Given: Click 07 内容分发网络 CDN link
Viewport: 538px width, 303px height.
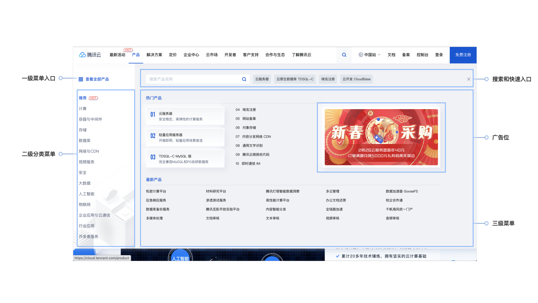Looking at the screenshot, I should [253, 137].
